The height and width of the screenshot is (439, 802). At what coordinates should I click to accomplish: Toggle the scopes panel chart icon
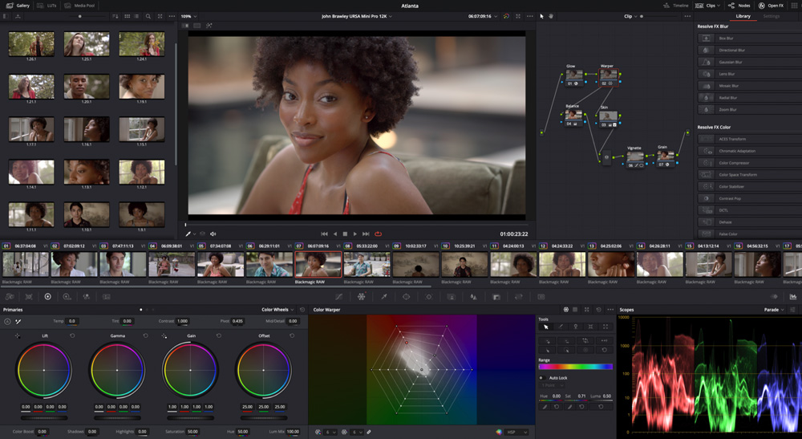coord(793,297)
